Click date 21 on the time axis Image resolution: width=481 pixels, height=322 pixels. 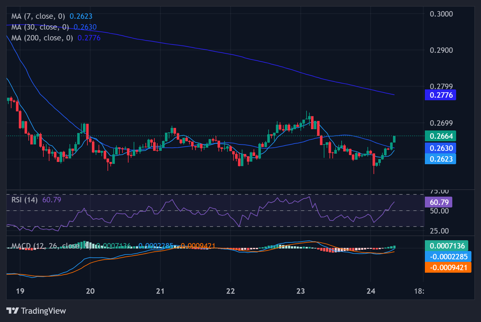point(160,291)
